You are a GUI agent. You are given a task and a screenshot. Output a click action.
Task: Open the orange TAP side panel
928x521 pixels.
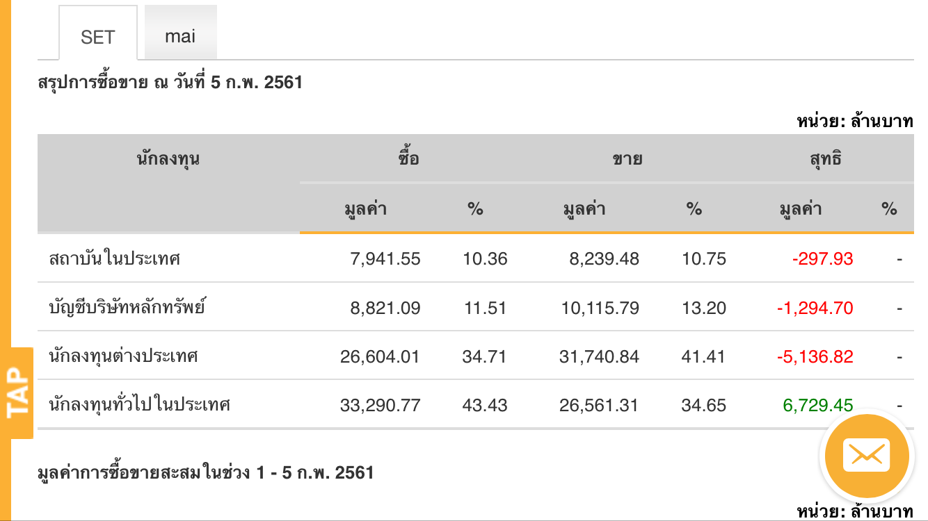coord(17,392)
